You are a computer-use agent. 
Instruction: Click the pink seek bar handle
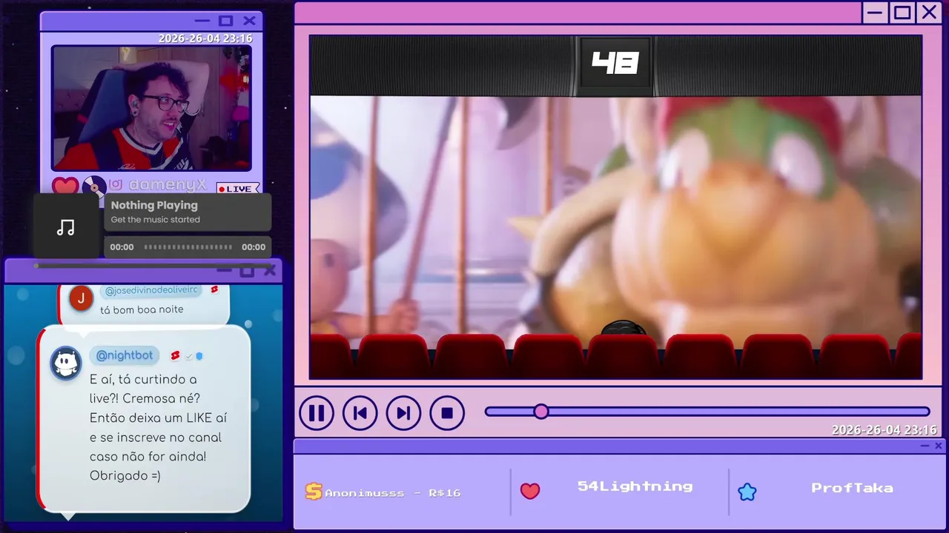pyautogui.click(x=541, y=412)
